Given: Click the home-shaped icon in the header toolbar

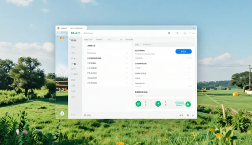Looking at the screenshot, I should coord(185,33).
